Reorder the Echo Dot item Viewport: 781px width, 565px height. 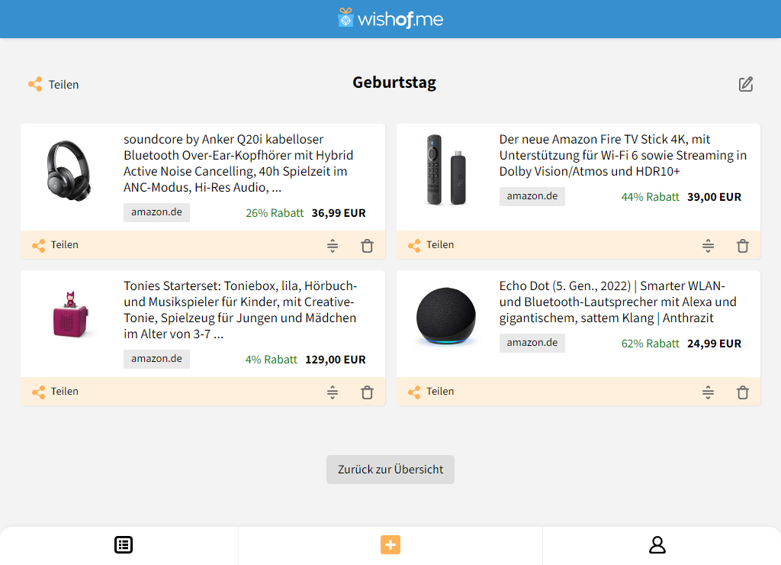[708, 392]
